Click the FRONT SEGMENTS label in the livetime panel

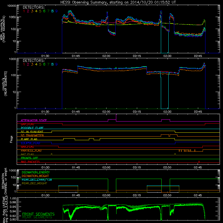click(38, 214)
